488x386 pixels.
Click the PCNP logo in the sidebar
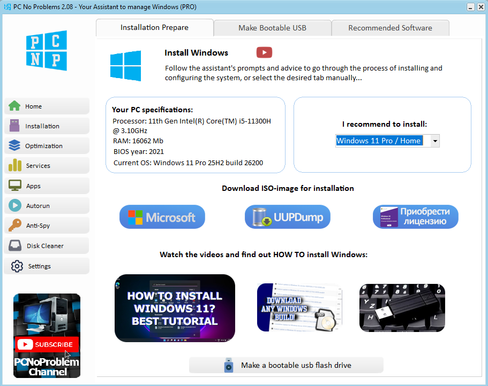47,50
